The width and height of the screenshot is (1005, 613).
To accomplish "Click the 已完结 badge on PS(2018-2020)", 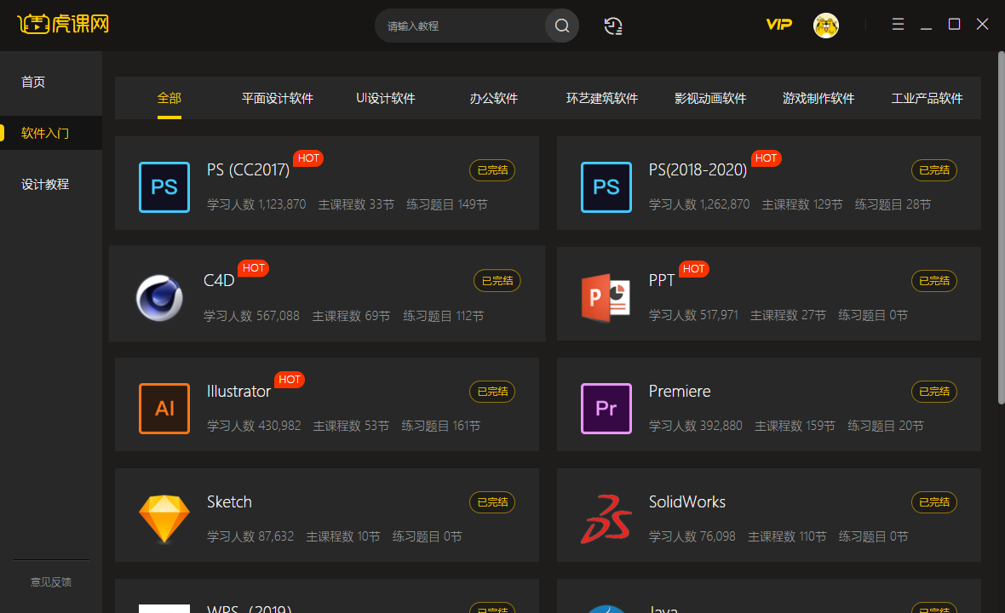I will pos(933,169).
